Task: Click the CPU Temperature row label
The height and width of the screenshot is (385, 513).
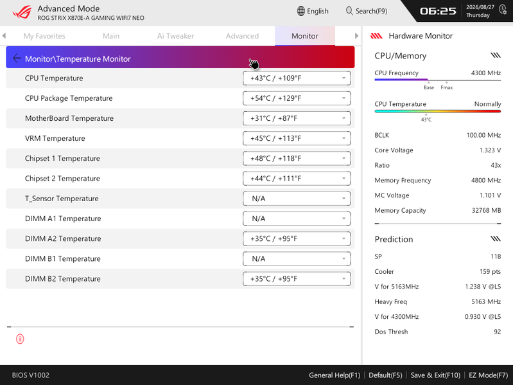Action: (x=54, y=78)
